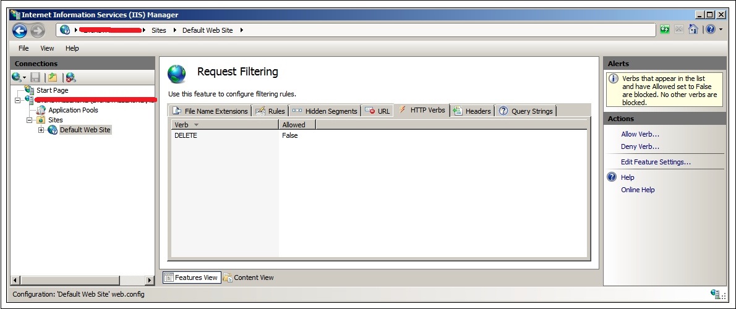Sort by the Verb column header
The height and width of the screenshot is (309, 736).
point(225,125)
